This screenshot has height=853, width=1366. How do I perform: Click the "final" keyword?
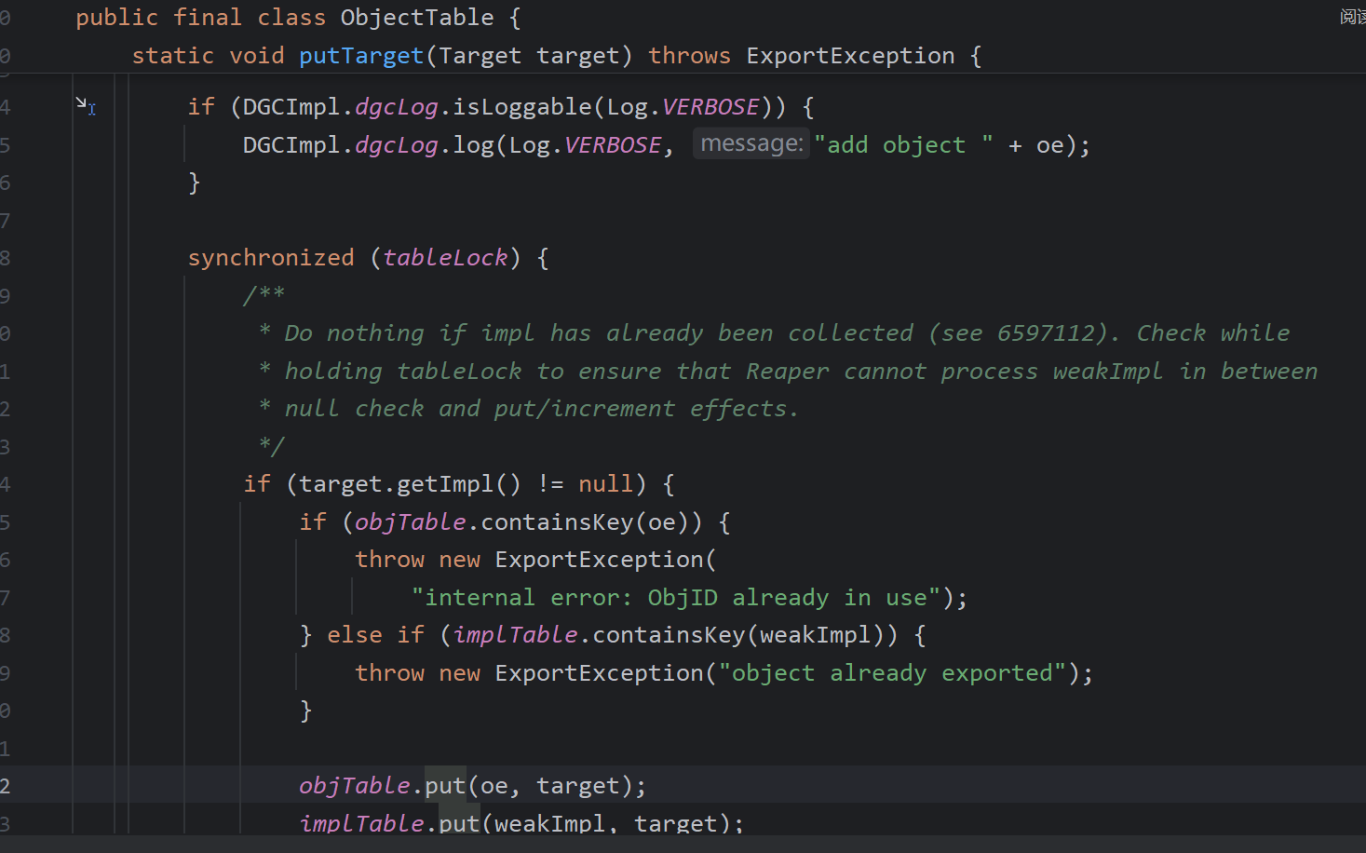coord(208,18)
